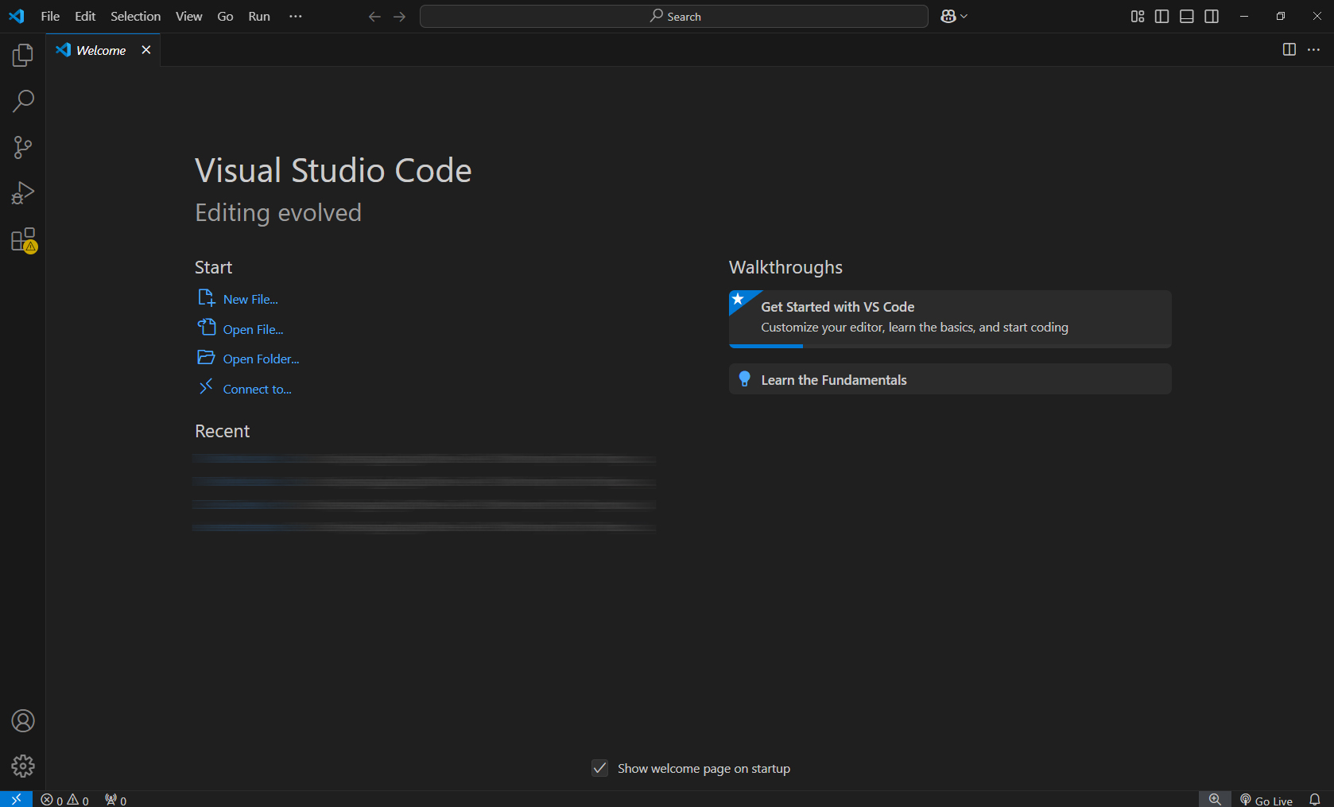Click the lightbulb icon on Learn the Fundamentals
The height and width of the screenshot is (807, 1334).
pos(744,379)
